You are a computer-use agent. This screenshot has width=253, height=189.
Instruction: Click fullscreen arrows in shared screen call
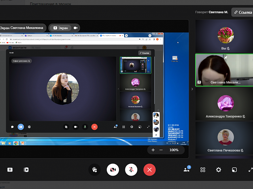coord(148,127)
